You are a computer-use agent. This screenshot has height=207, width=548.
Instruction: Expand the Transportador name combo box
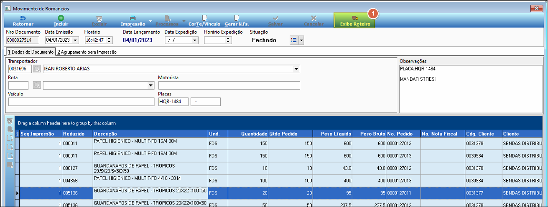point(296,69)
